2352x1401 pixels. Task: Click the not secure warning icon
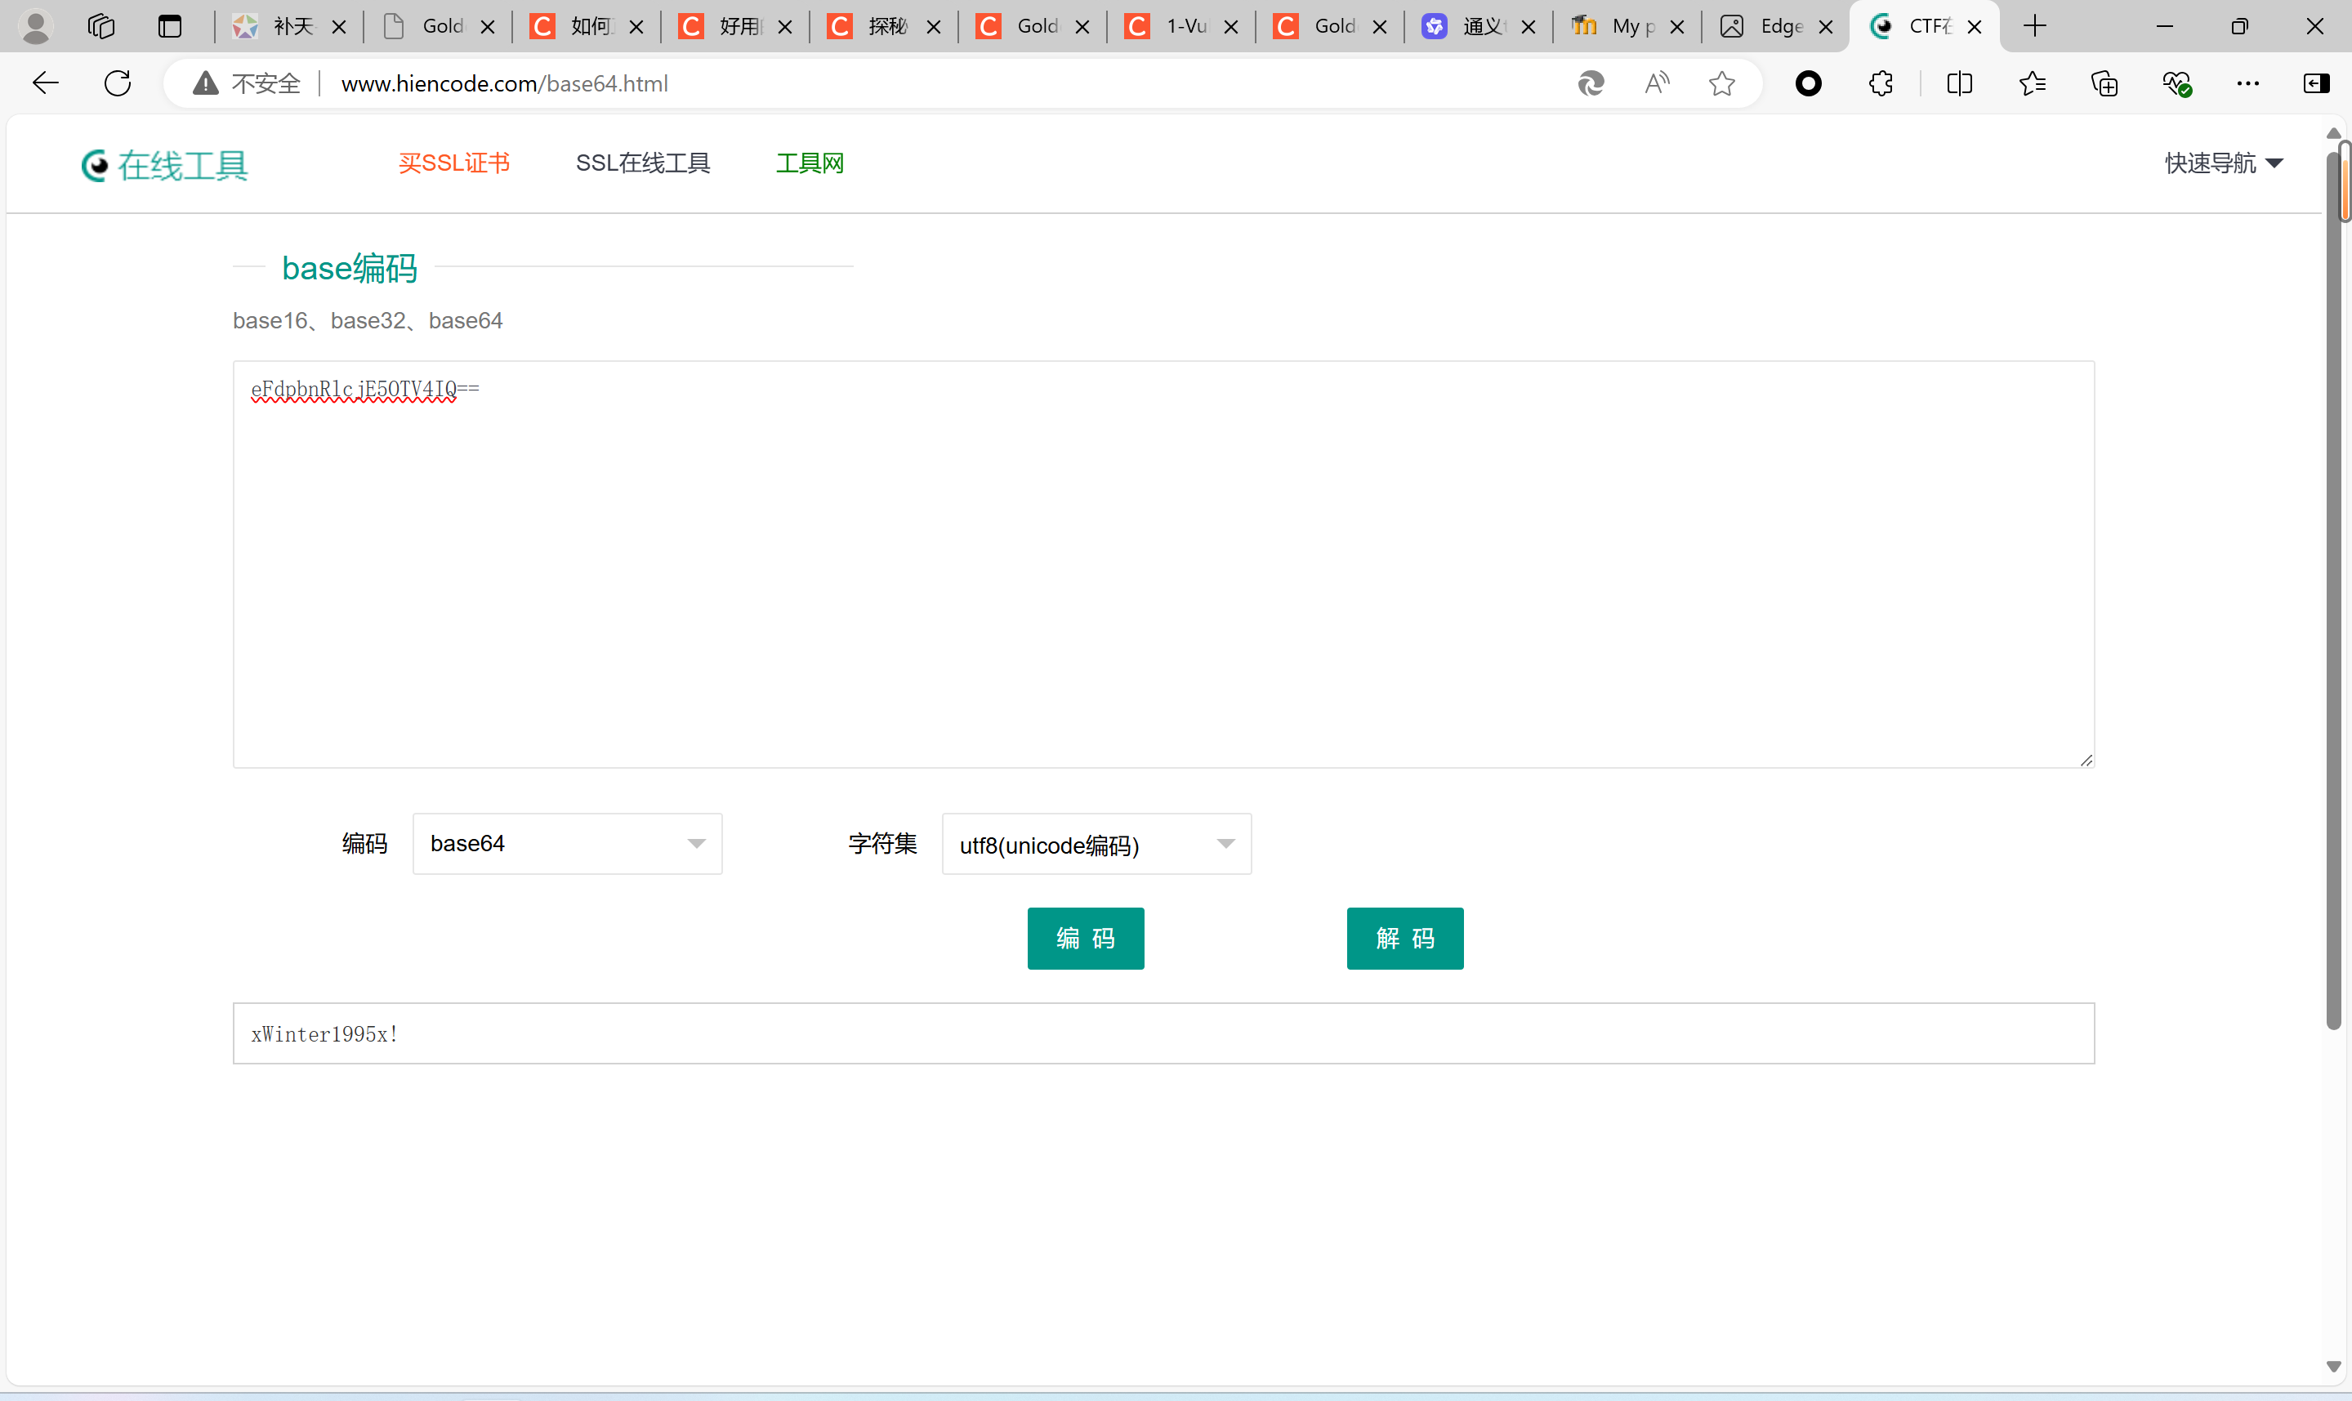(205, 83)
